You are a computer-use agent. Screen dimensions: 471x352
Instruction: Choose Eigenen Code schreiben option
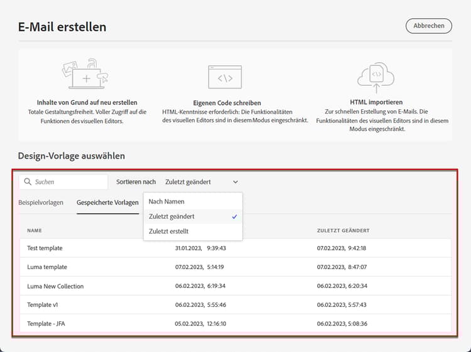click(x=227, y=103)
